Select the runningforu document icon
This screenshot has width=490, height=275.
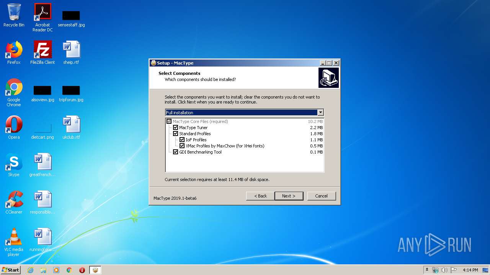point(42,240)
